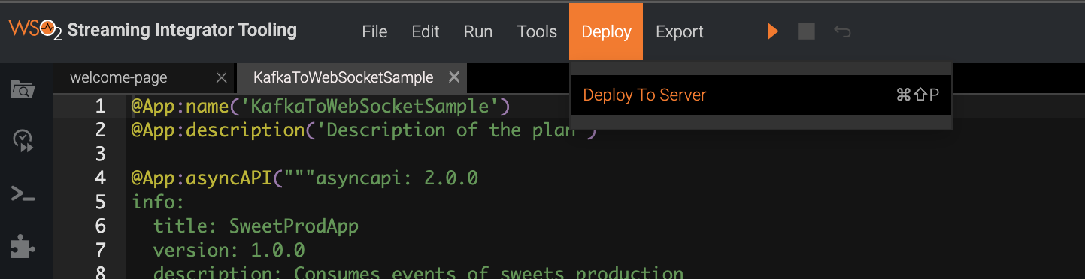1085x279 pixels.
Task: Open the event simulator sidebar icon
Action: tap(23, 141)
